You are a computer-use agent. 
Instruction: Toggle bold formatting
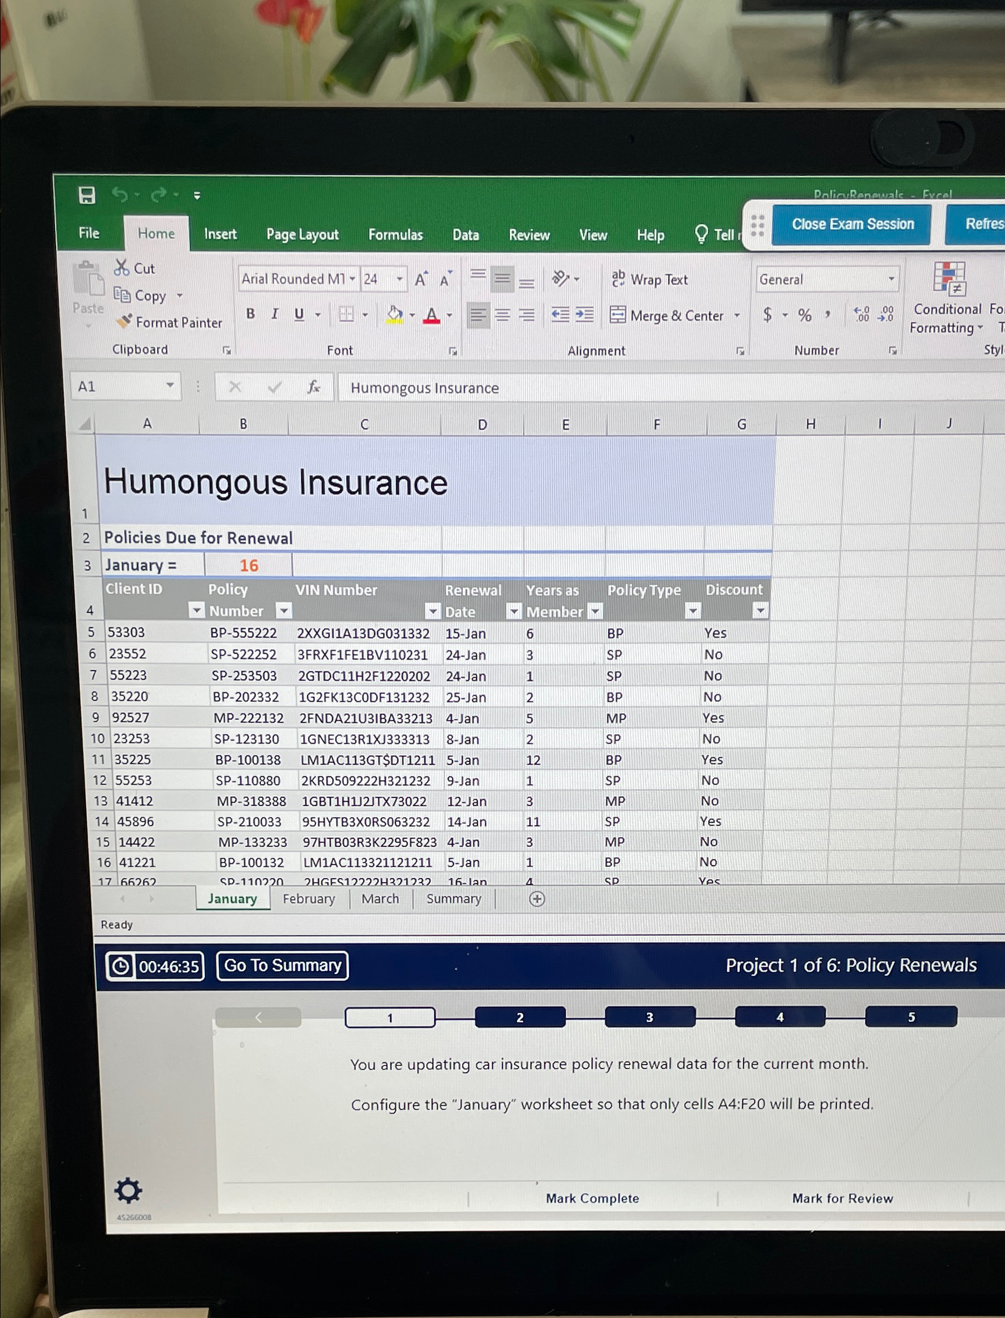pyautogui.click(x=251, y=314)
